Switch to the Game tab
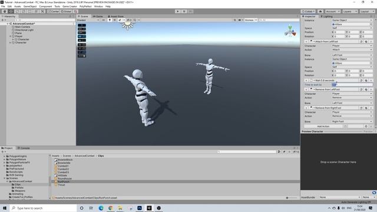This screenshot has width=377, height=212. (x=98, y=16)
